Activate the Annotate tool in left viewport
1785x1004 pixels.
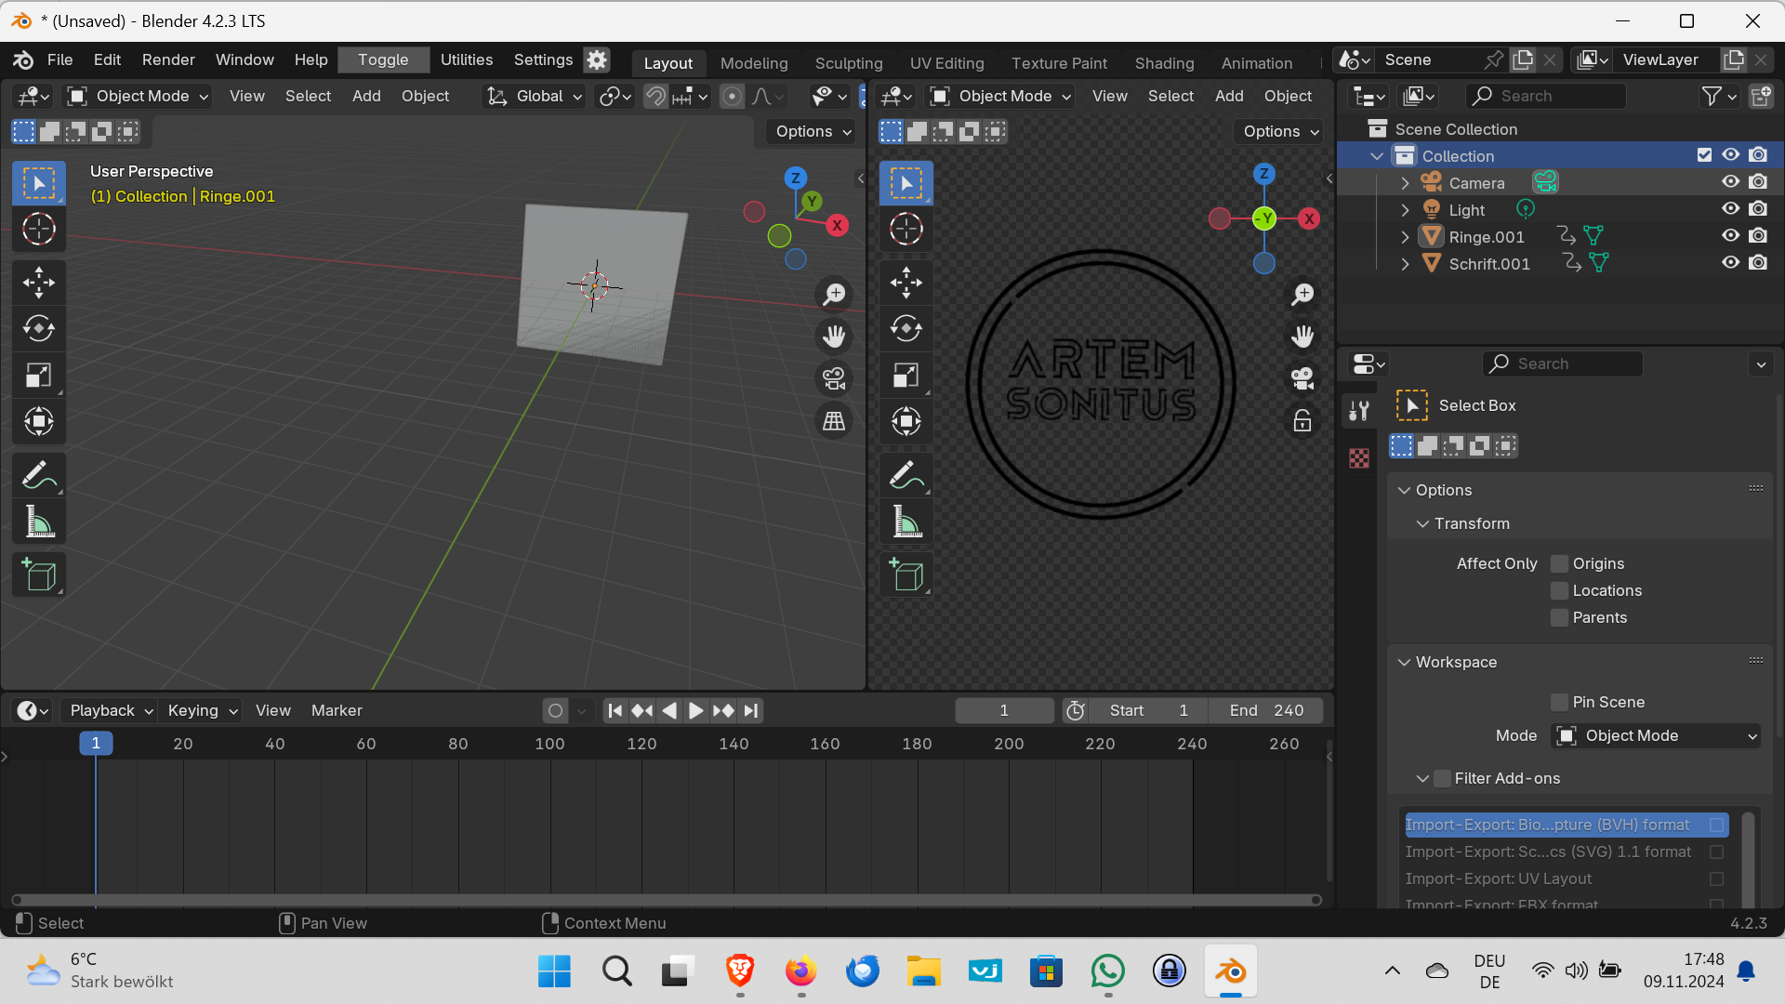[38, 476]
